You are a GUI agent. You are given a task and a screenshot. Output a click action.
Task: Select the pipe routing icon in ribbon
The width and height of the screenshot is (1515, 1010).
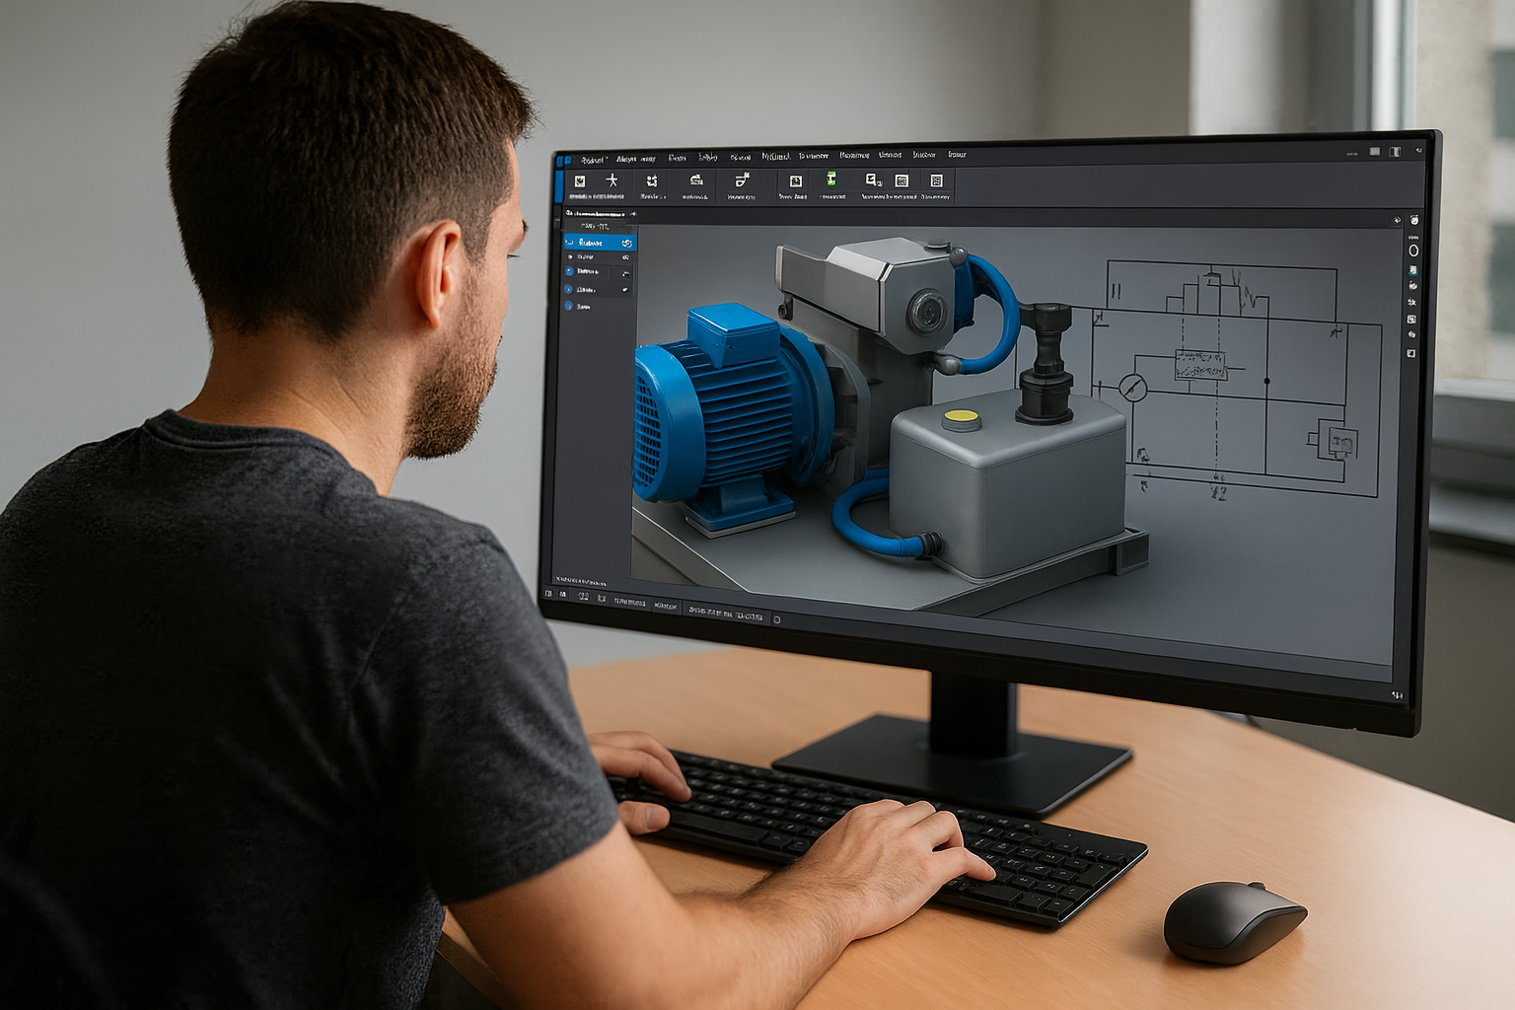pos(742,180)
